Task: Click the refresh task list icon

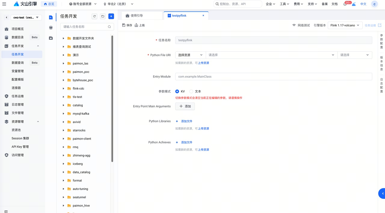Action: 94,16
